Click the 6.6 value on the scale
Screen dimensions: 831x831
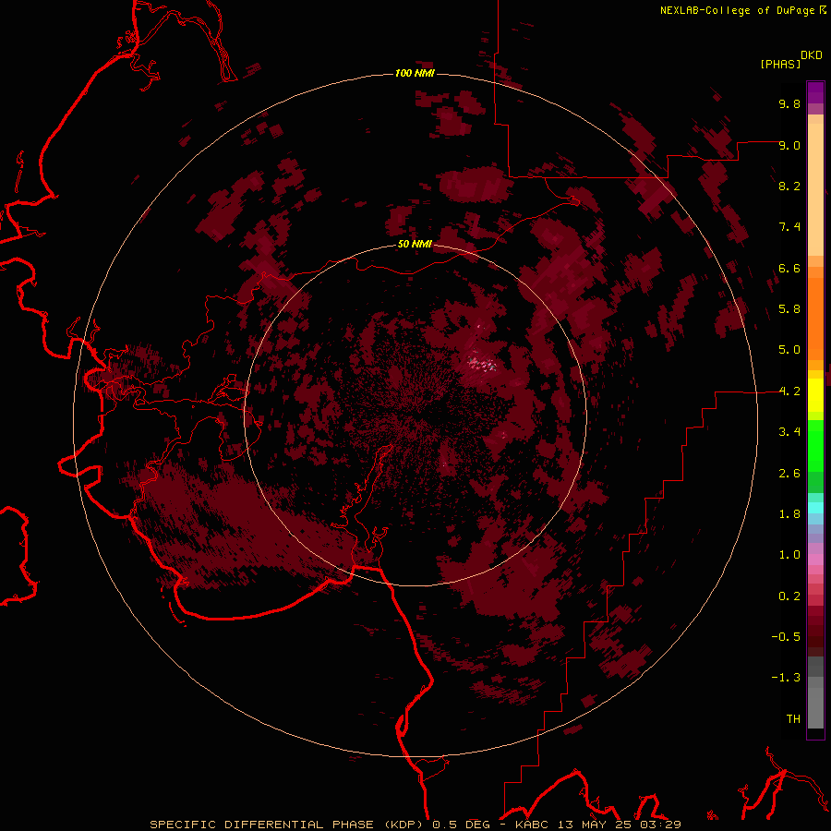pyautogui.click(x=789, y=268)
